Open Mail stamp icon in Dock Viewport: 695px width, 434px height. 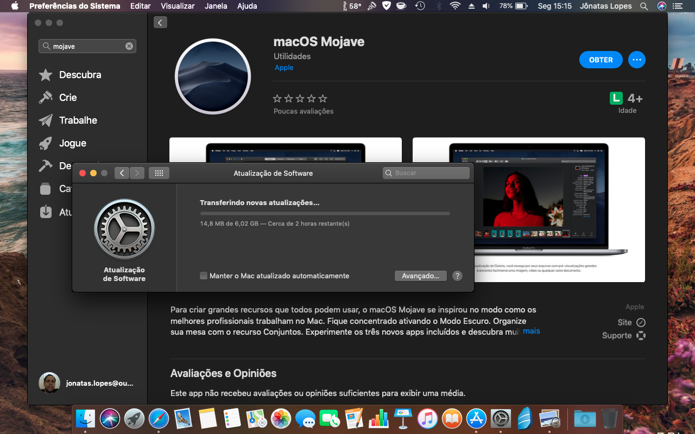tap(183, 419)
